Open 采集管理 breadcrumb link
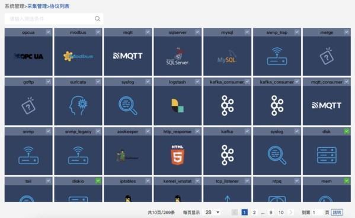The height and width of the screenshot is (218, 355). point(37,6)
